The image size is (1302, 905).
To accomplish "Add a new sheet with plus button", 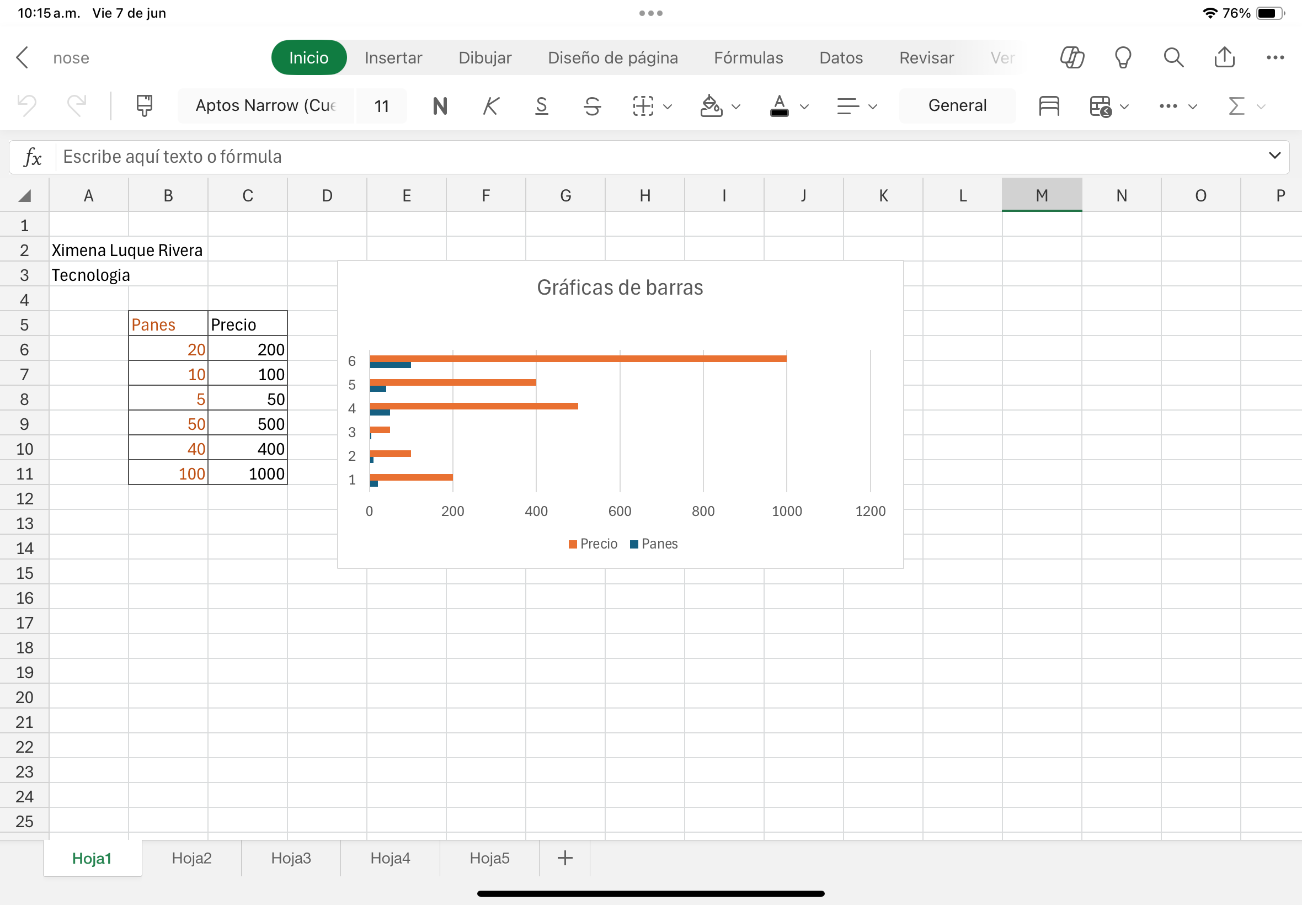I will point(564,858).
